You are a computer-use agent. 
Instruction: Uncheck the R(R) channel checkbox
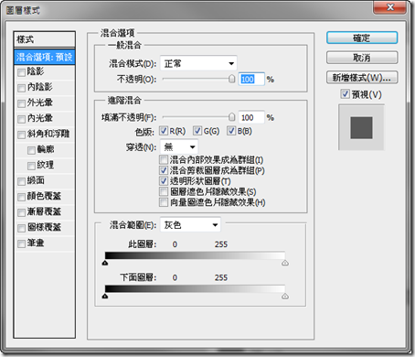164,131
